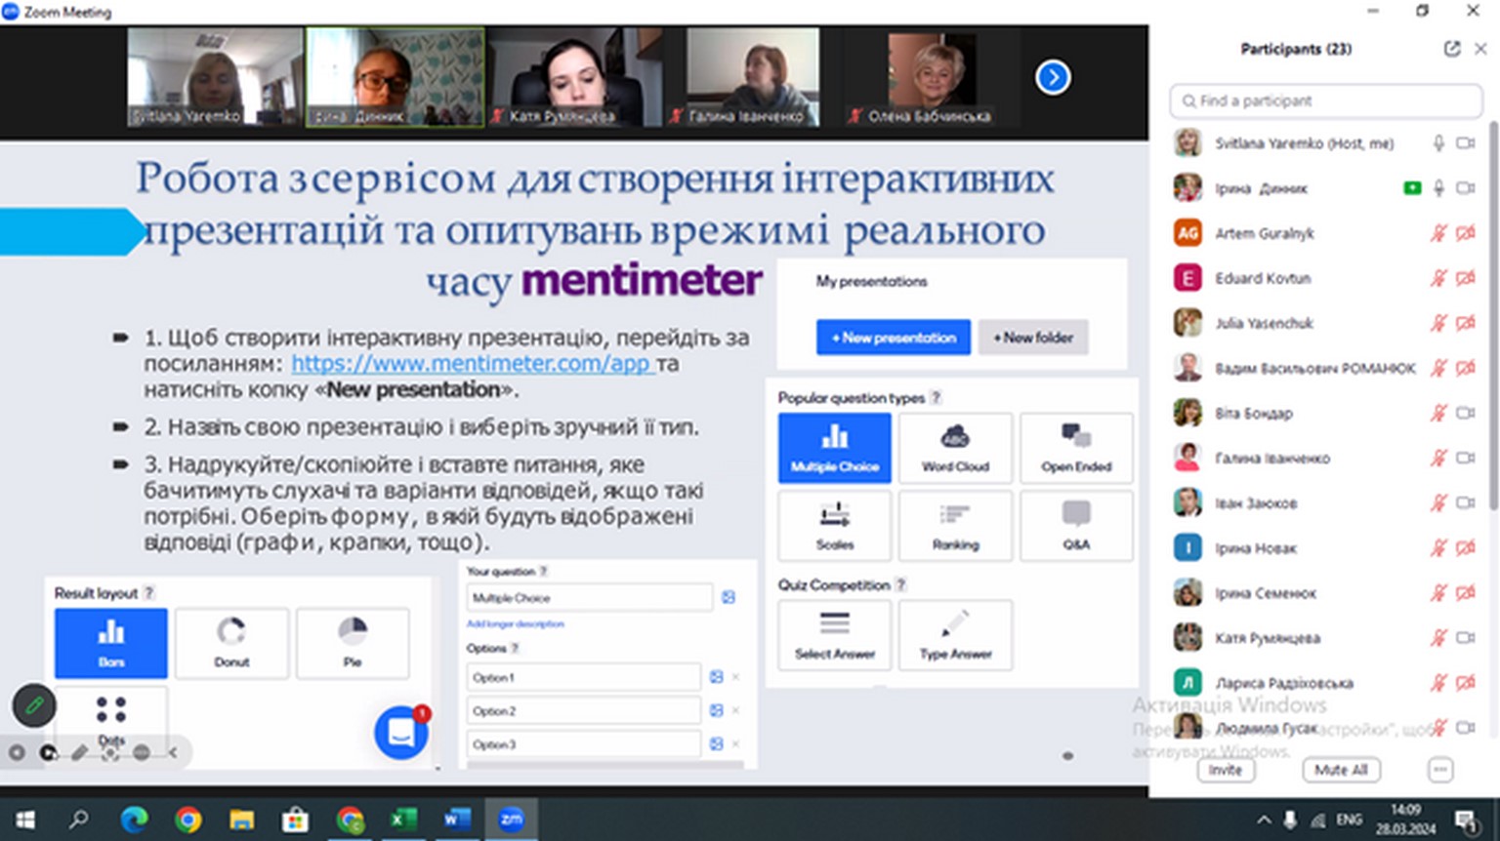Show next video thumbnails with blue arrow

tap(1053, 77)
